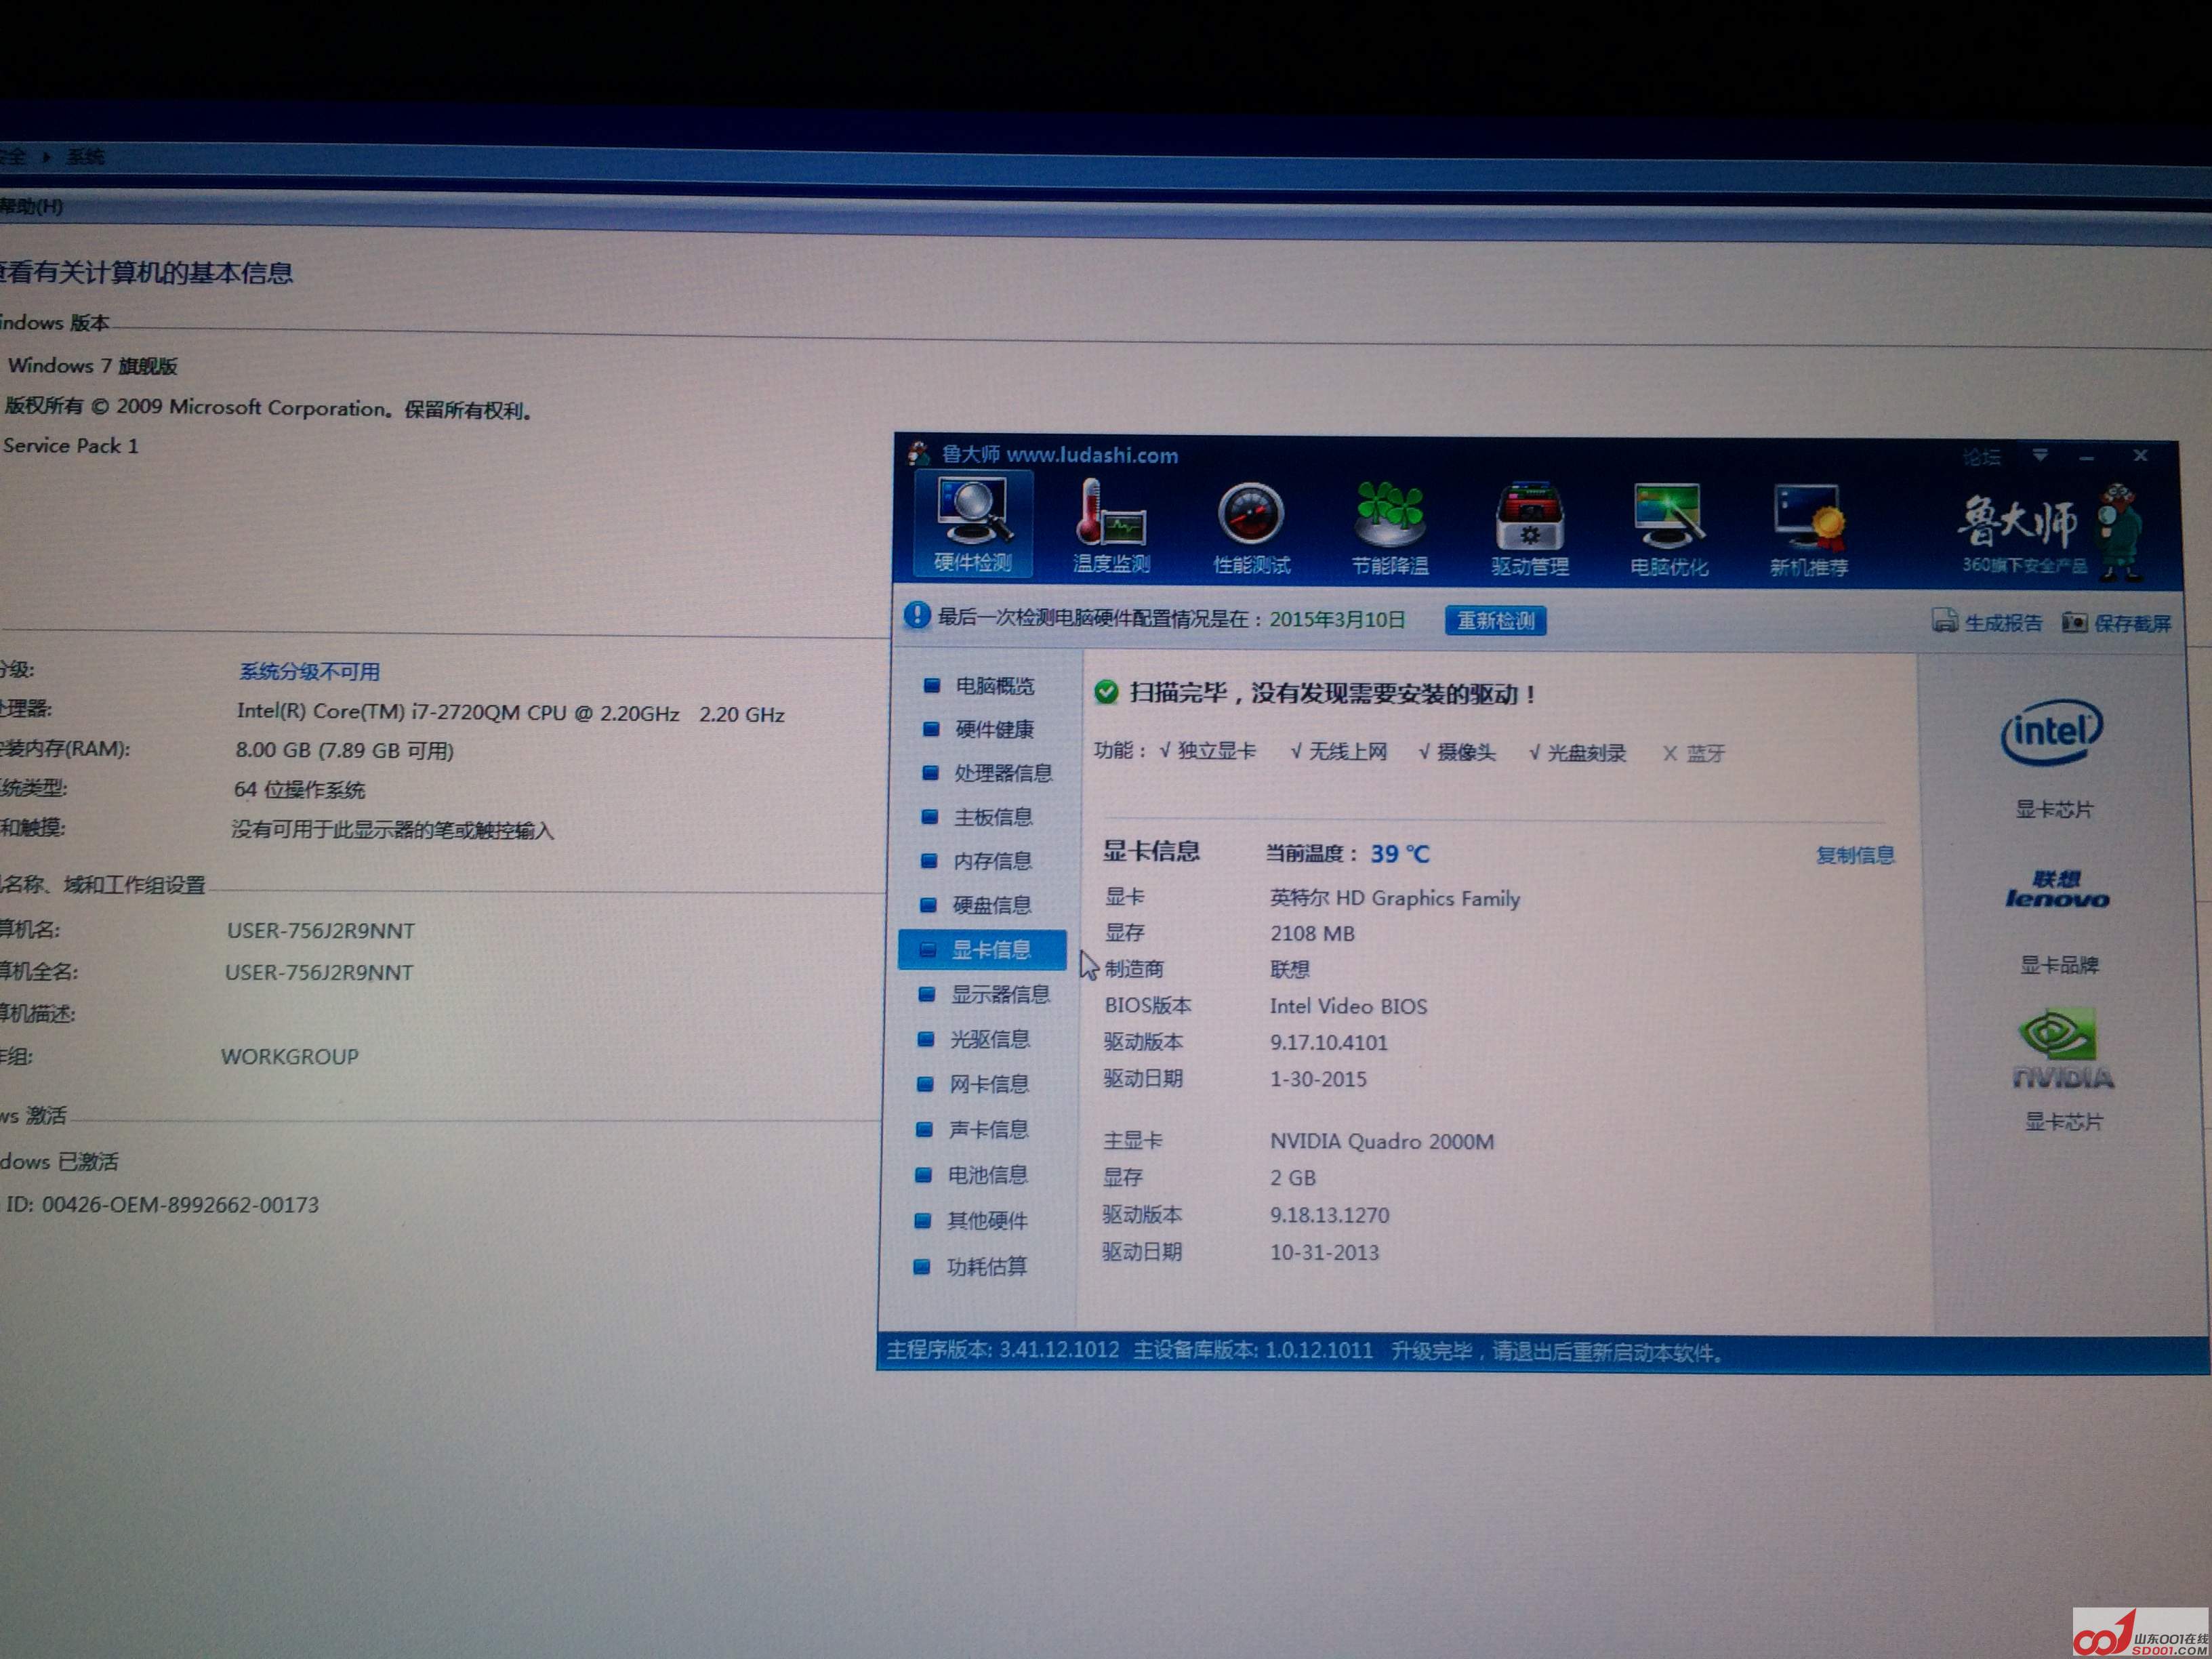Select 主板信息 in the sidebar
The image size is (2212, 1659).
coord(992,817)
